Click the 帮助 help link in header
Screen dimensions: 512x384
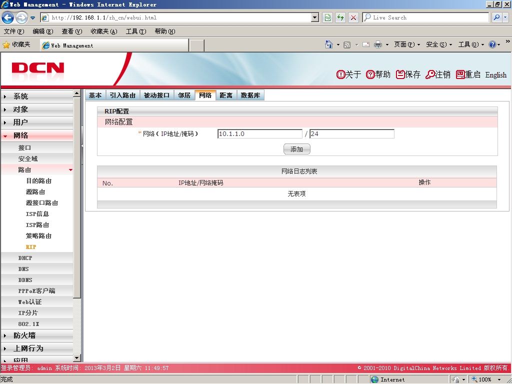378,75
